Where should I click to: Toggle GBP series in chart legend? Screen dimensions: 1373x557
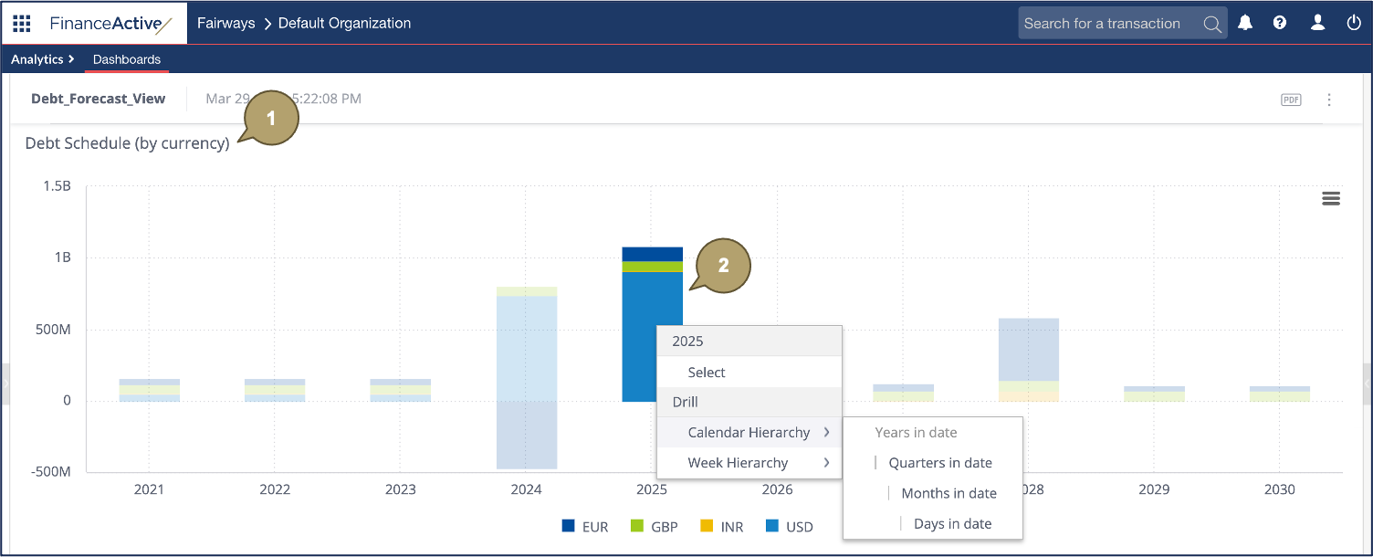click(x=652, y=527)
